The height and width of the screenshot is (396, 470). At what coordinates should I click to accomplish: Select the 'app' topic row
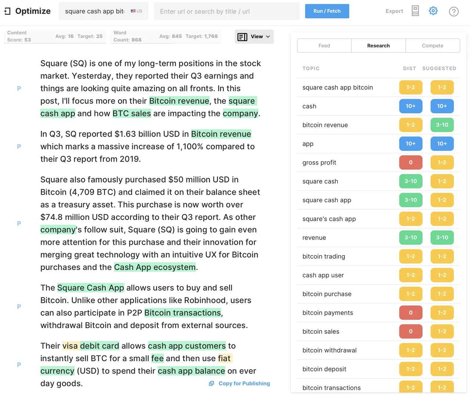pyautogui.click(x=379, y=144)
